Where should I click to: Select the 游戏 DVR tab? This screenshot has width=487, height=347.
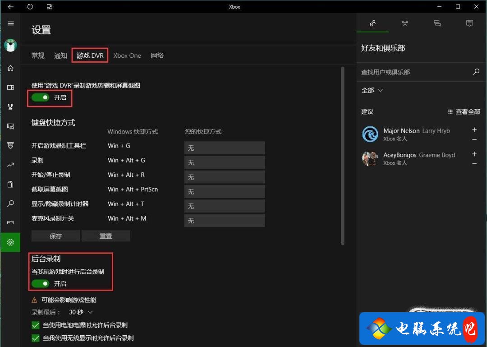pyautogui.click(x=90, y=56)
